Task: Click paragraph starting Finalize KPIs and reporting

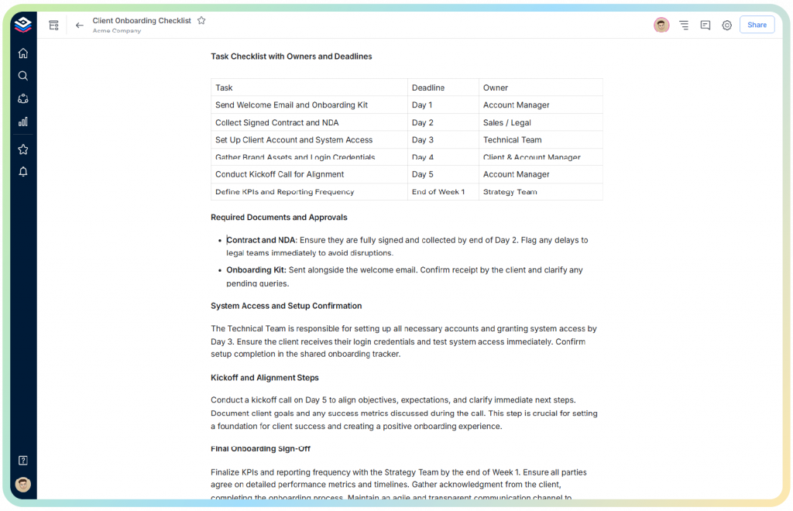Action: click(399, 484)
